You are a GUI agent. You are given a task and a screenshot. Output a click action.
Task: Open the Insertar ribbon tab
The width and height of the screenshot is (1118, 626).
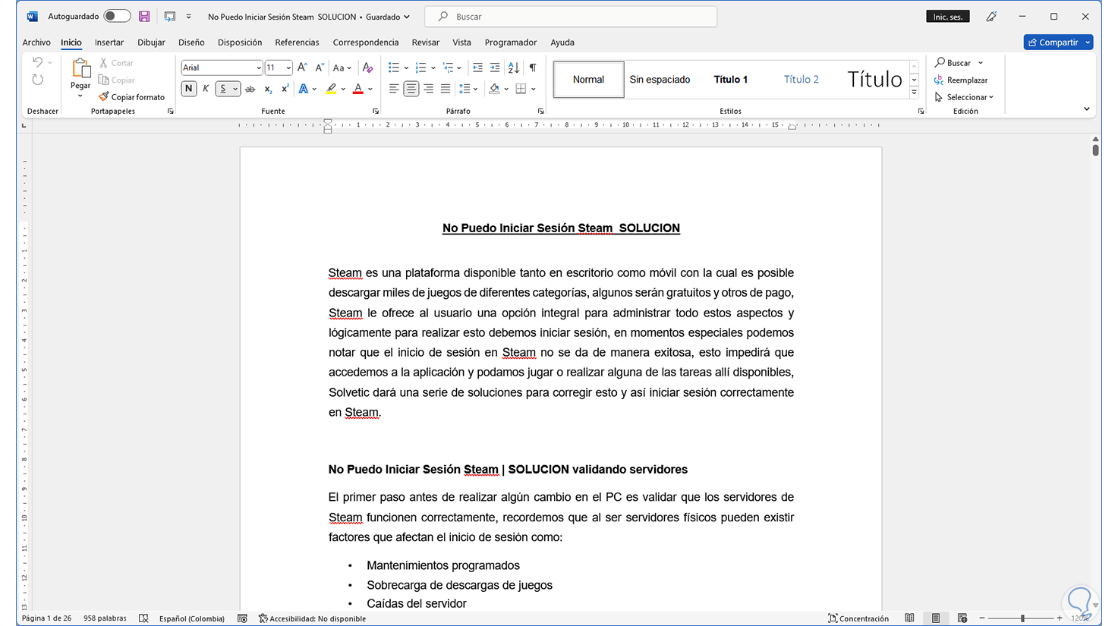point(109,42)
